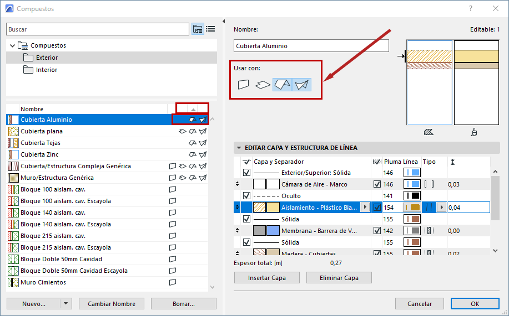The width and height of the screenshot is (509, 316).
Task: Click Eliminar Capa button
Action: coord(339,278)
